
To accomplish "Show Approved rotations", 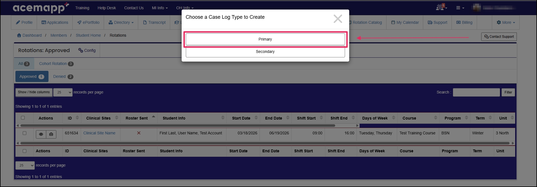I will 32,76.
